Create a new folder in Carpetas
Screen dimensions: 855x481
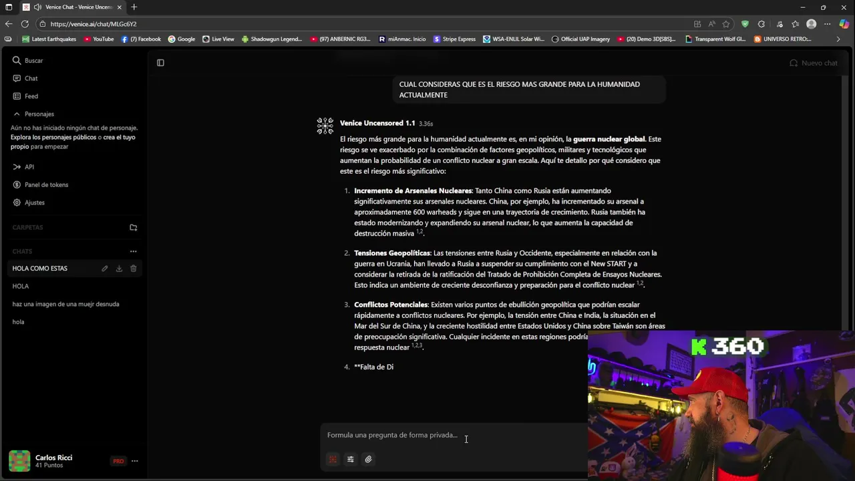coord(133,227)
